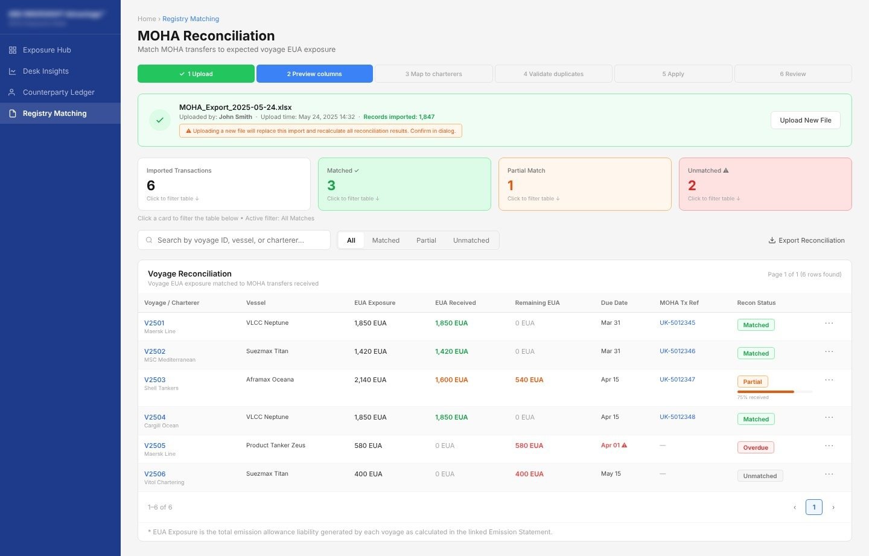
Task: Open row actions menu for V2502
Action: (x=829, y=351)
